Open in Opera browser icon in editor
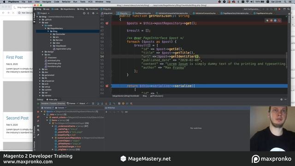The image size is (295, 166). [279, 20]
